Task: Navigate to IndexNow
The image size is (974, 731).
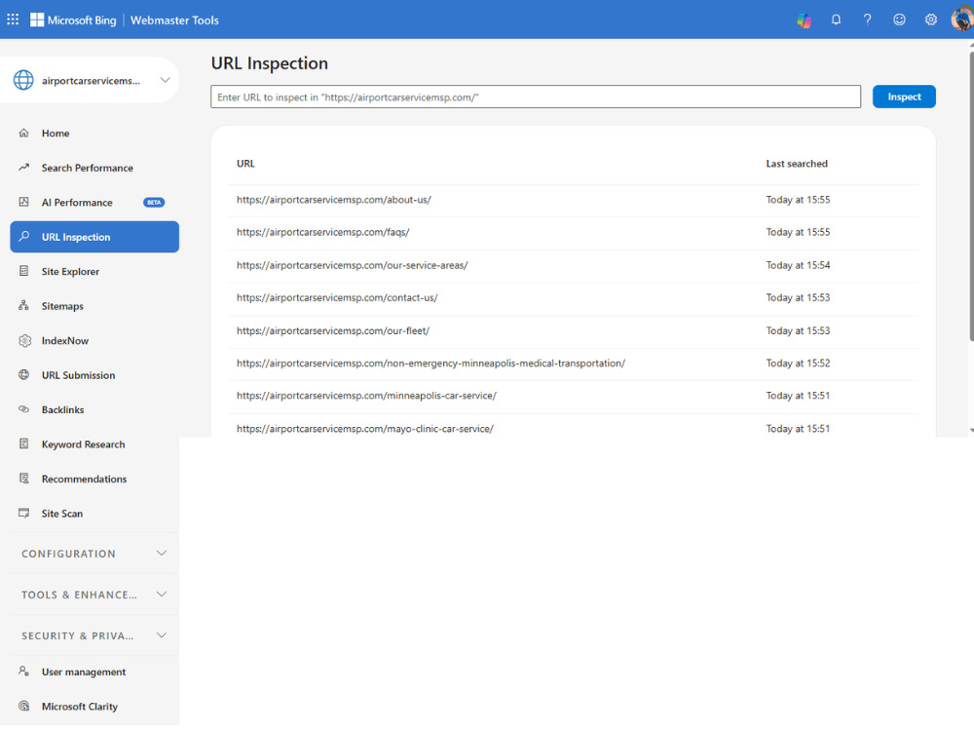Action: click(x=94, y=340)
